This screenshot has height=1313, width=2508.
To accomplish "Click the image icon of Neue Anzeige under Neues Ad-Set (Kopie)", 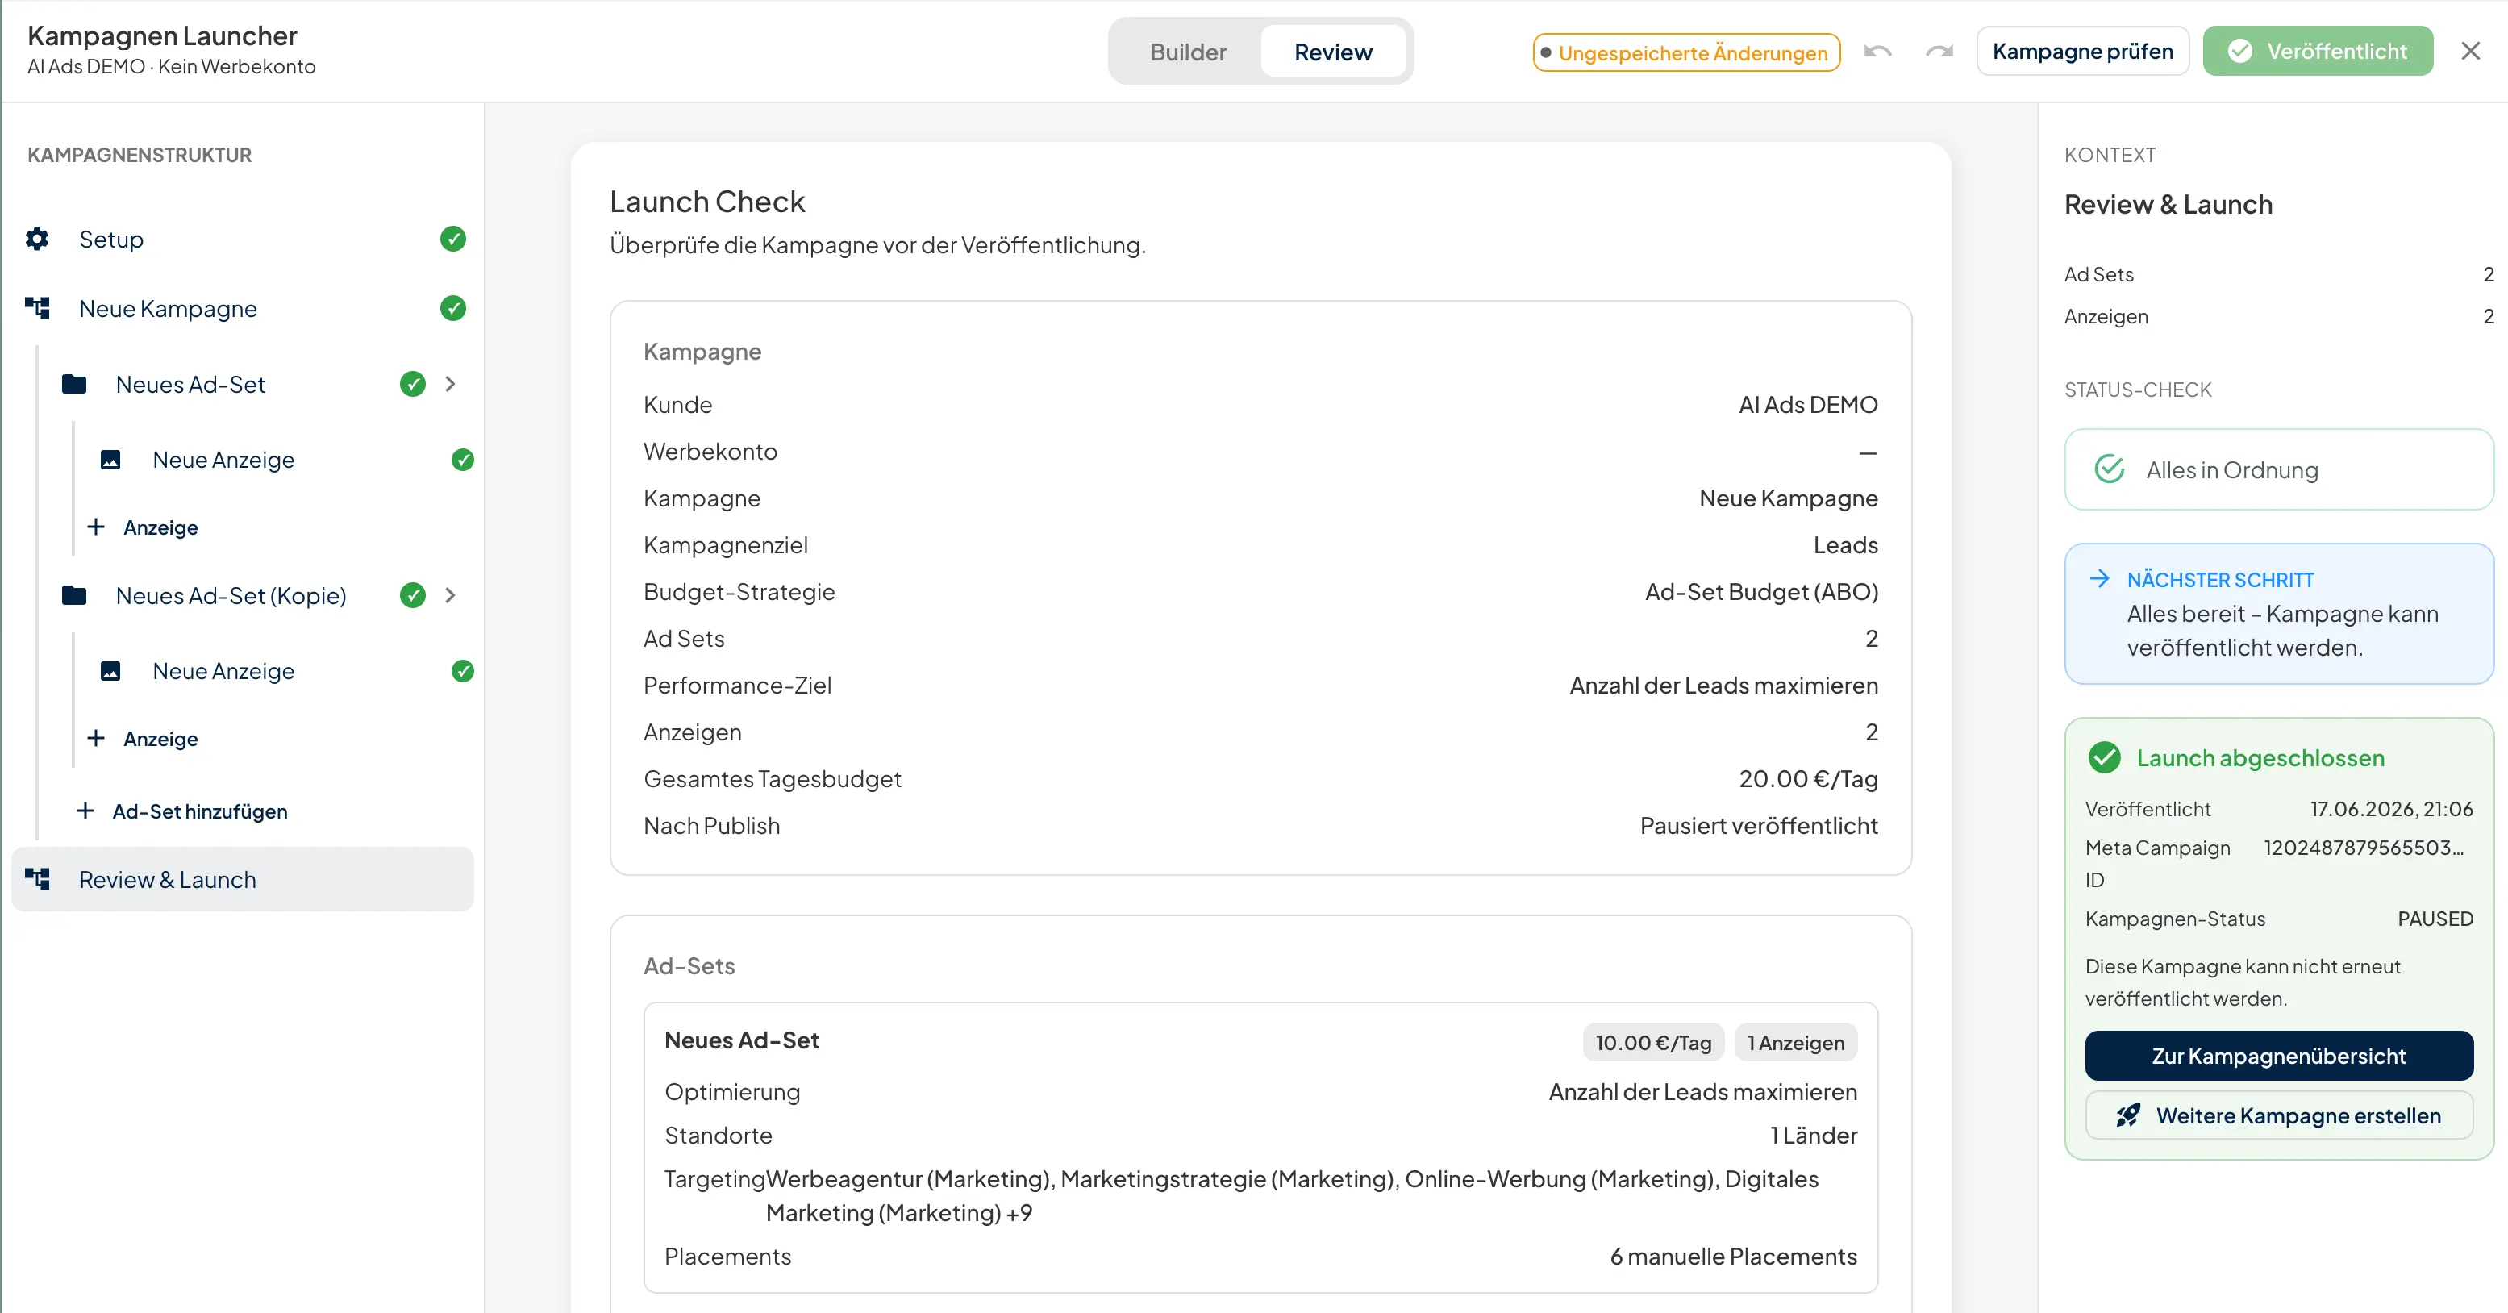I will coord(111,671).
